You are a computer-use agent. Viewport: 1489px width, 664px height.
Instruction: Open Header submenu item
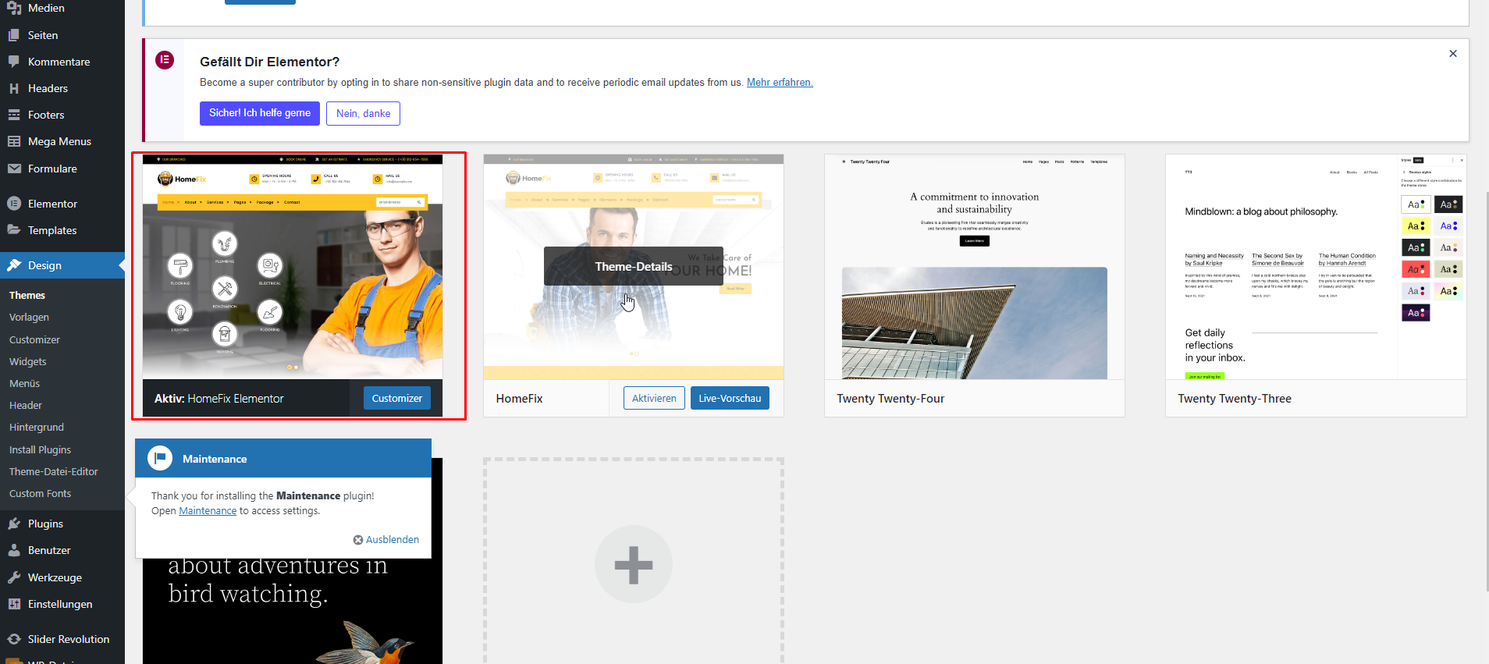pyautogui.click(x=26, y=405)
